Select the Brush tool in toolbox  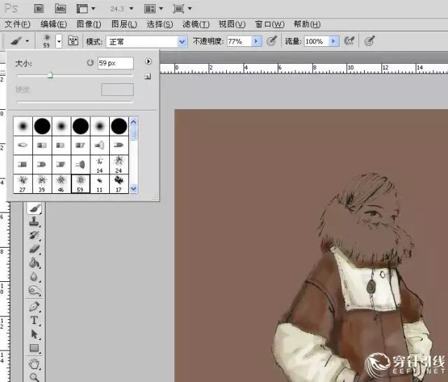pos(34,208)
